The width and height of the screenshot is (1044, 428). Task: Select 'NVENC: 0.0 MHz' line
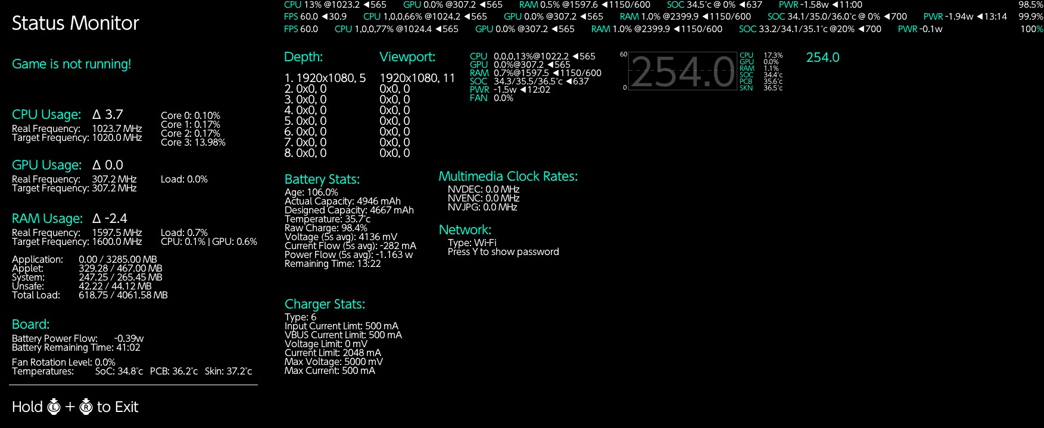484,198
